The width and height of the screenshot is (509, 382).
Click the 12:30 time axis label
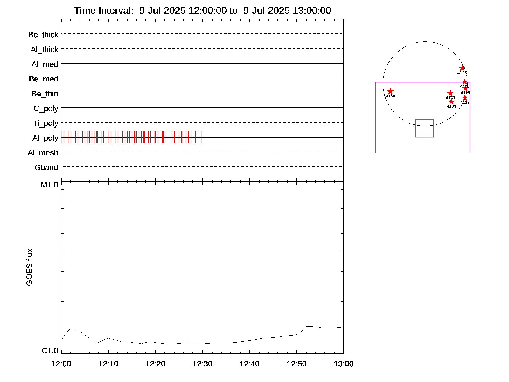point(202,364)
